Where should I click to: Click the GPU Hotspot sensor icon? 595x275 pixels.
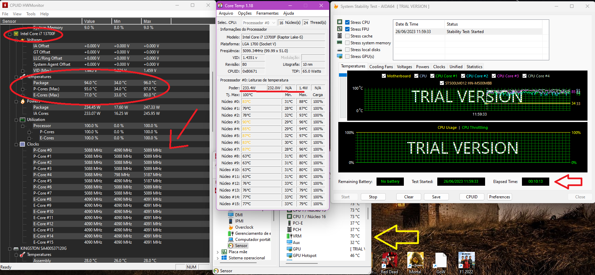tap(289, 256)
